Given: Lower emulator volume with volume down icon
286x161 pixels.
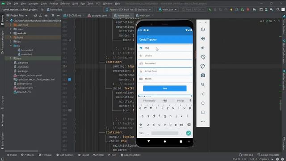Looking at the screenshot, I should click(203, 48).
